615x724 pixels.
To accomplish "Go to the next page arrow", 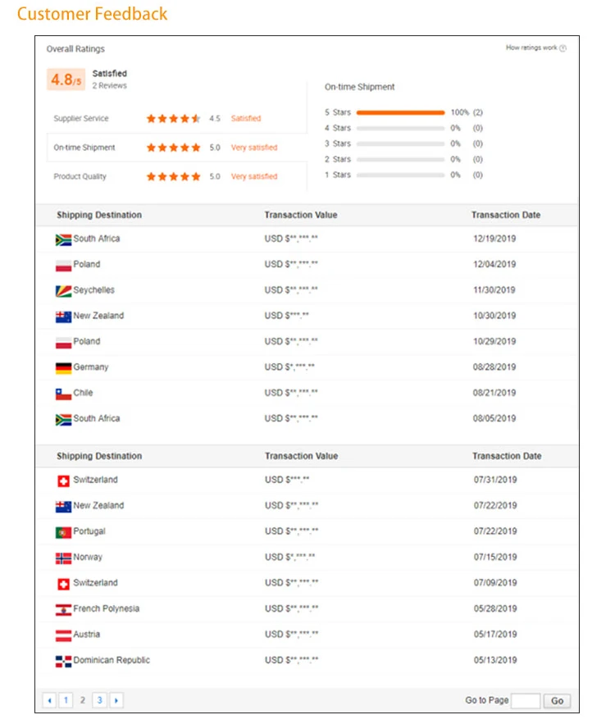I will click(116, 700).
